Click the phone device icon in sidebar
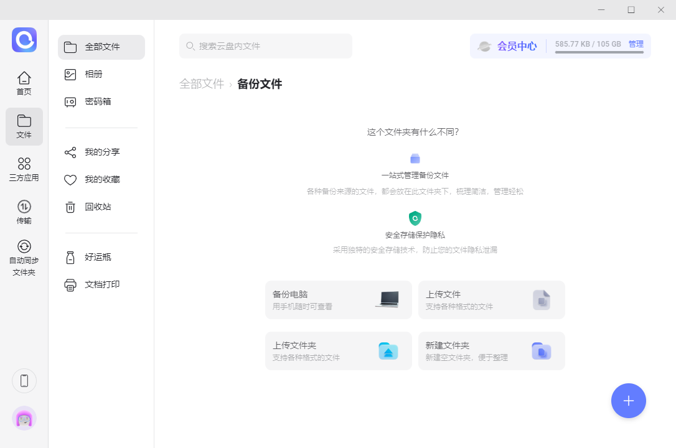 point(24,381)
